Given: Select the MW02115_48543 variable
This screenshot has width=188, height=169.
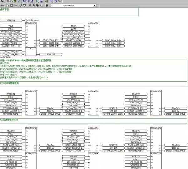Looking at the screenshot, I should (136, 151).
